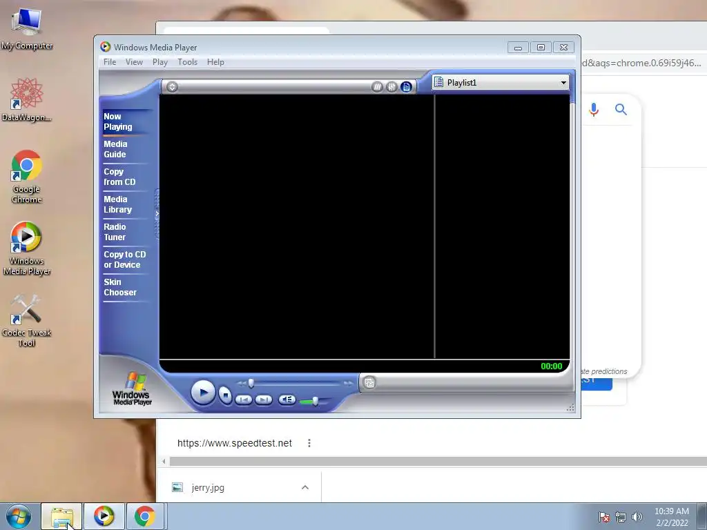The width and height of the screenshot is (707, 530).
Task: Collapse the taskbar panel with side arrow
Action: [x=157, y=214]
